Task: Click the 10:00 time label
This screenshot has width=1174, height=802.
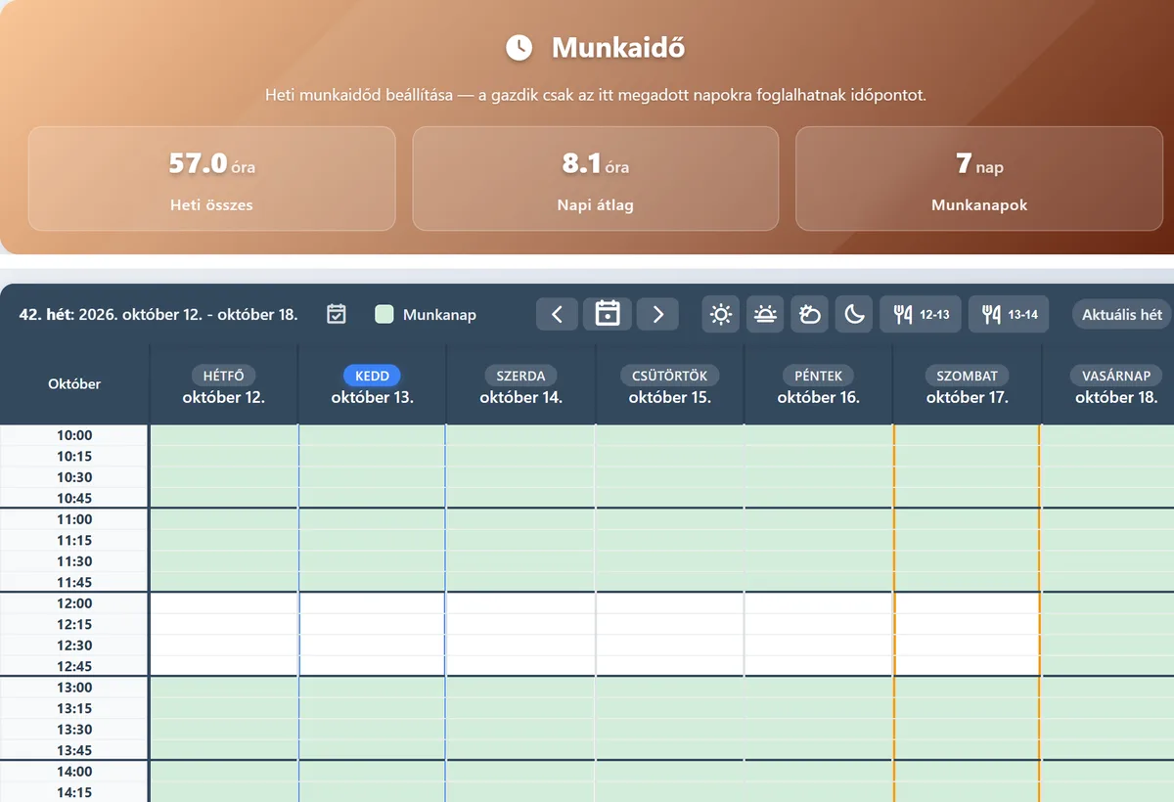Action: click(x=74, y=435)
